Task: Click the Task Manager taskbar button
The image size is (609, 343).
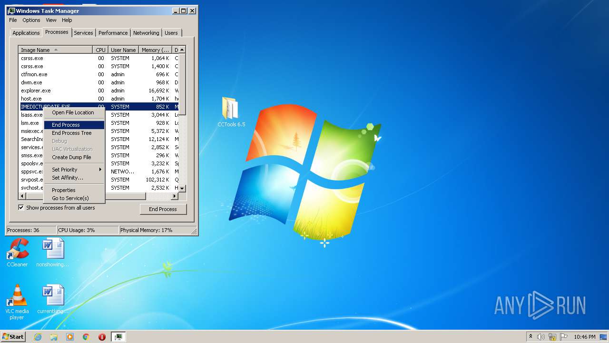Action: tap(118, 337)
